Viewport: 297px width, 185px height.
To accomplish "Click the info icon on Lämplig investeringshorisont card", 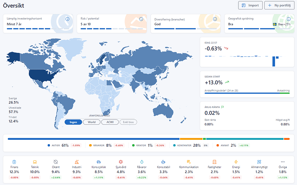I will (68, 19).
